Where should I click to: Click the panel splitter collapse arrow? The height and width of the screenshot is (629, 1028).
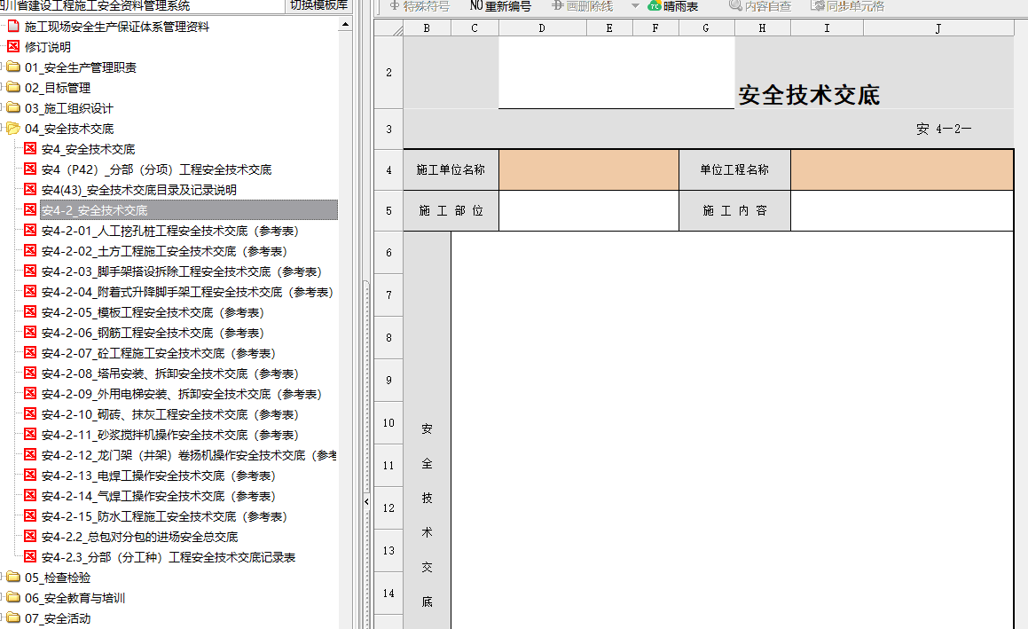(365, 502)
